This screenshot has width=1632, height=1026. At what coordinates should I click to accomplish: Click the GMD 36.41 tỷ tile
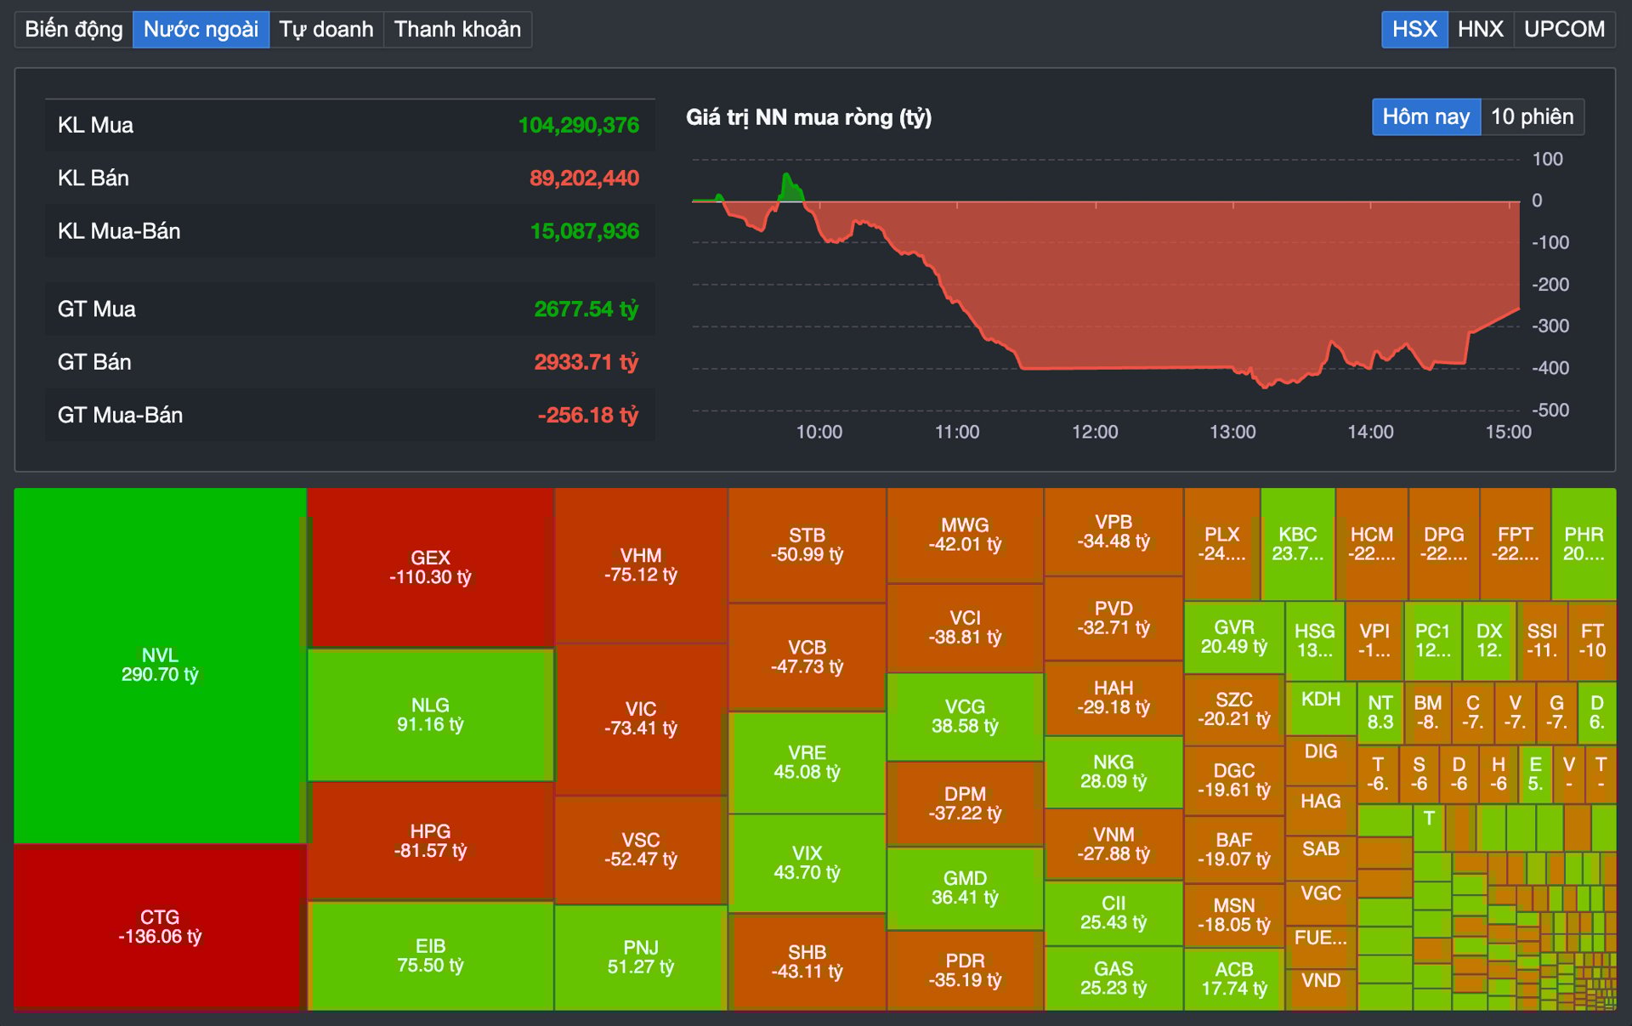click(965, 887)
